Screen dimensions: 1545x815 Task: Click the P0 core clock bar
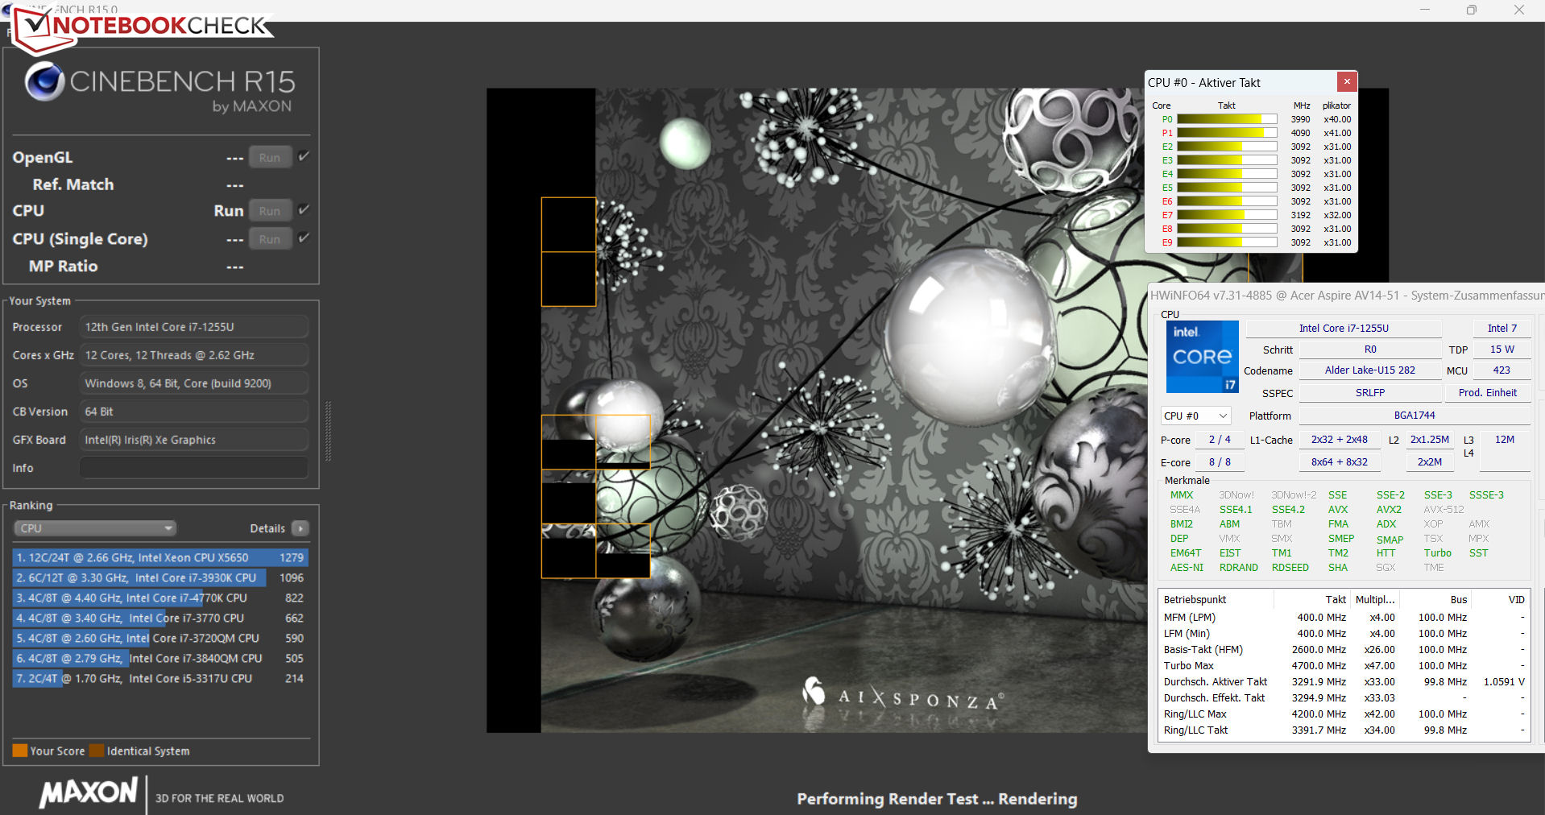tap(1226, 119)
